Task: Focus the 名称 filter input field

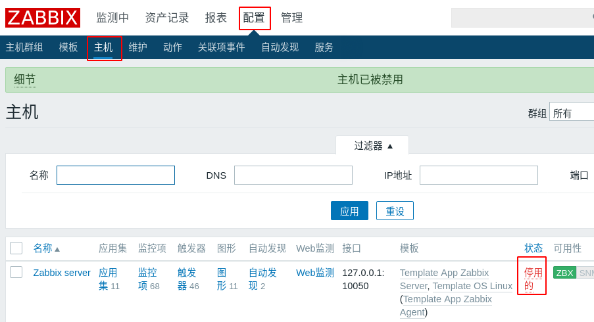Action: pos(116,175)
